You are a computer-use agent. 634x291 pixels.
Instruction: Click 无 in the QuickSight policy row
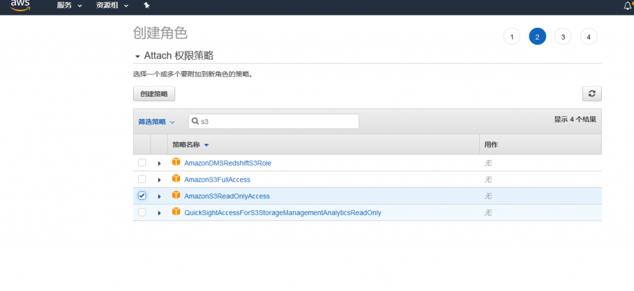(x=488, y=213)
